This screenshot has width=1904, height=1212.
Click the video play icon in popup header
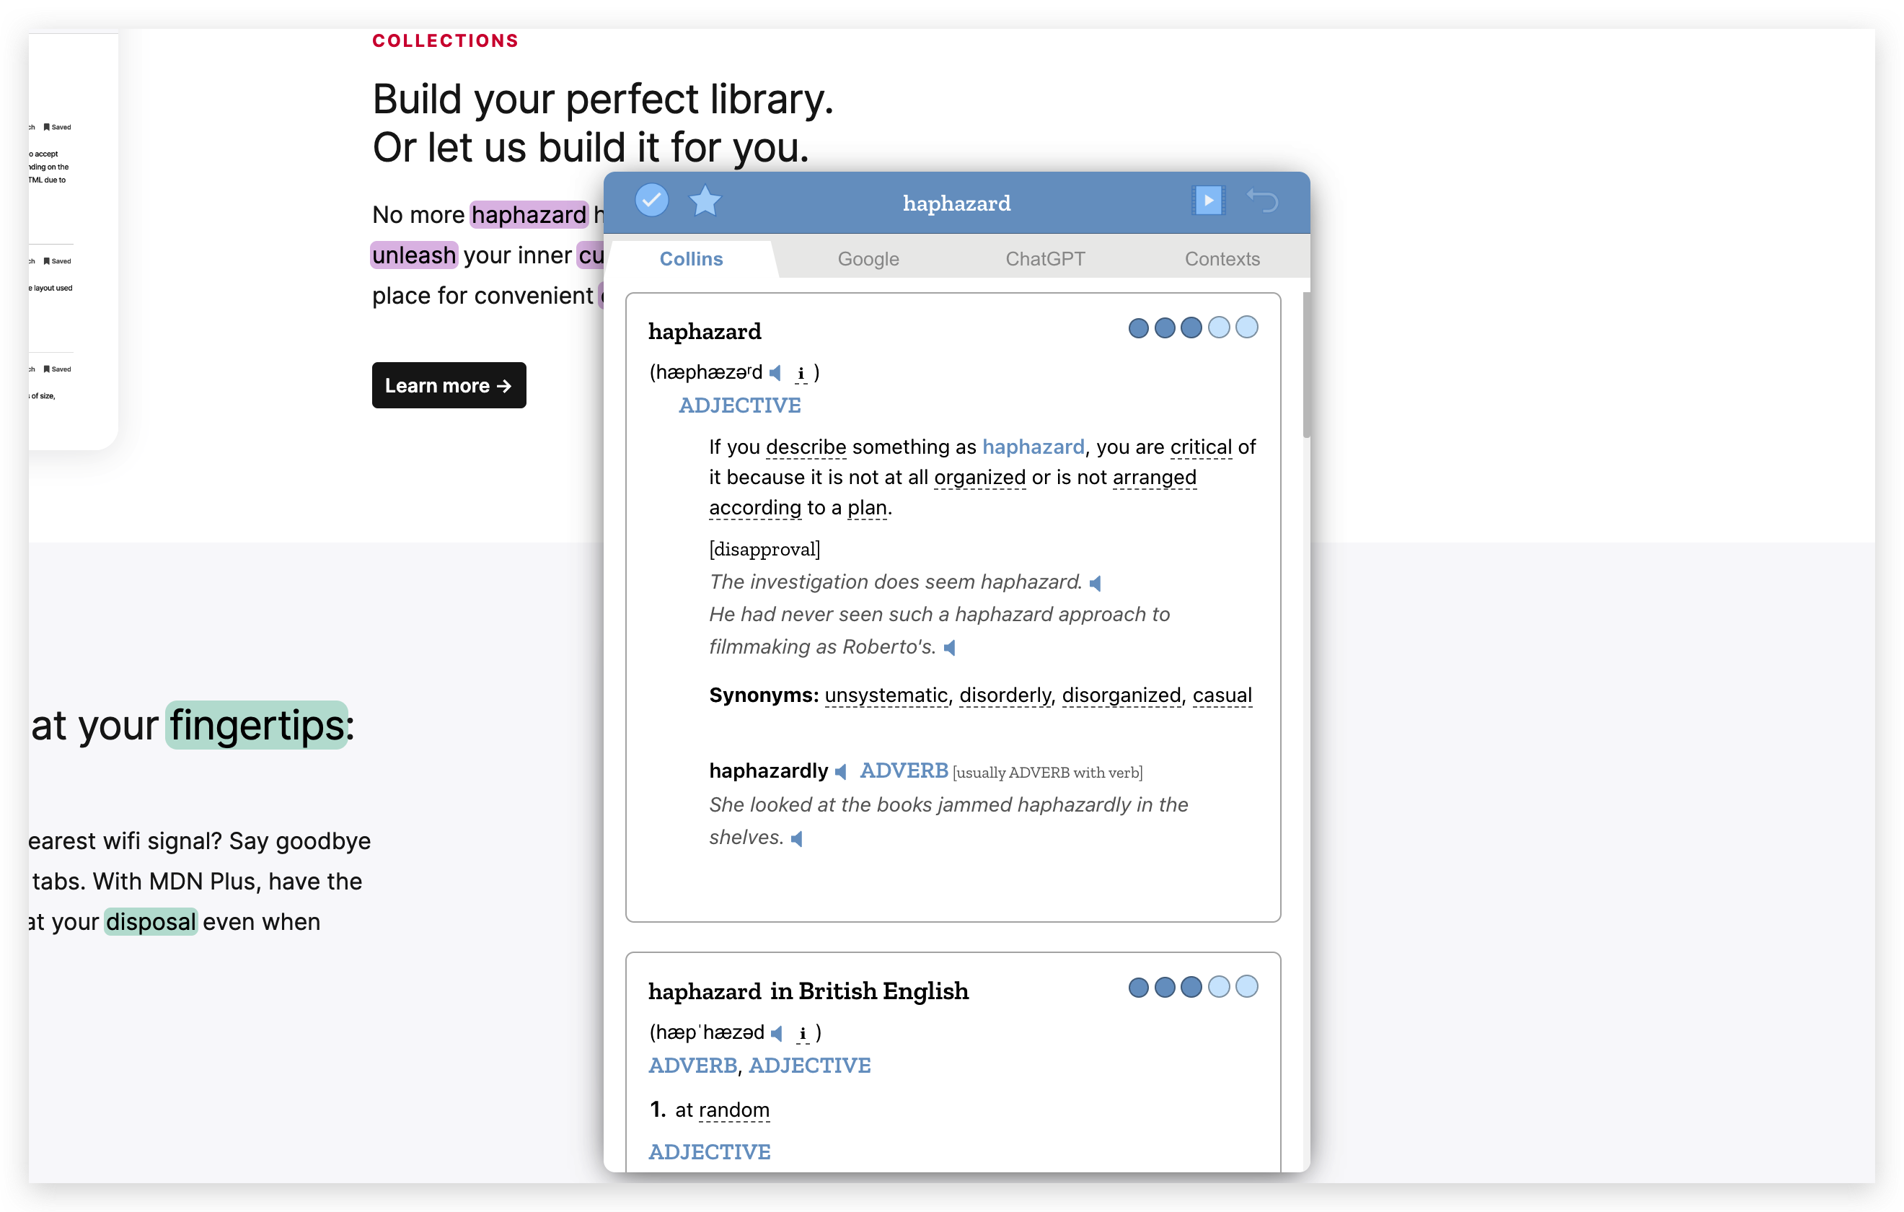coord(1207,201)
